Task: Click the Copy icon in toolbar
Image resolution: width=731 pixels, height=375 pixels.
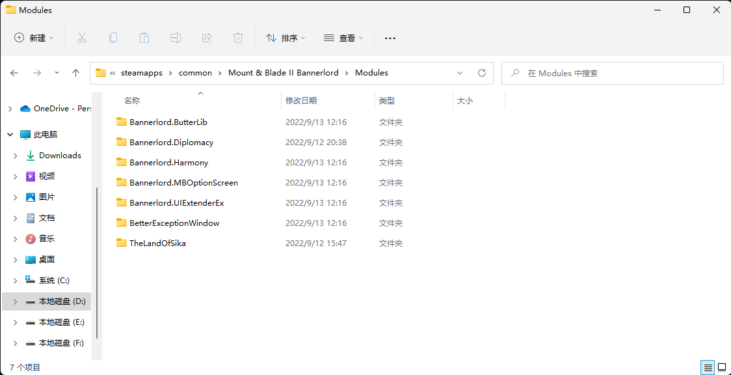Action: click(x=113, y=38)
